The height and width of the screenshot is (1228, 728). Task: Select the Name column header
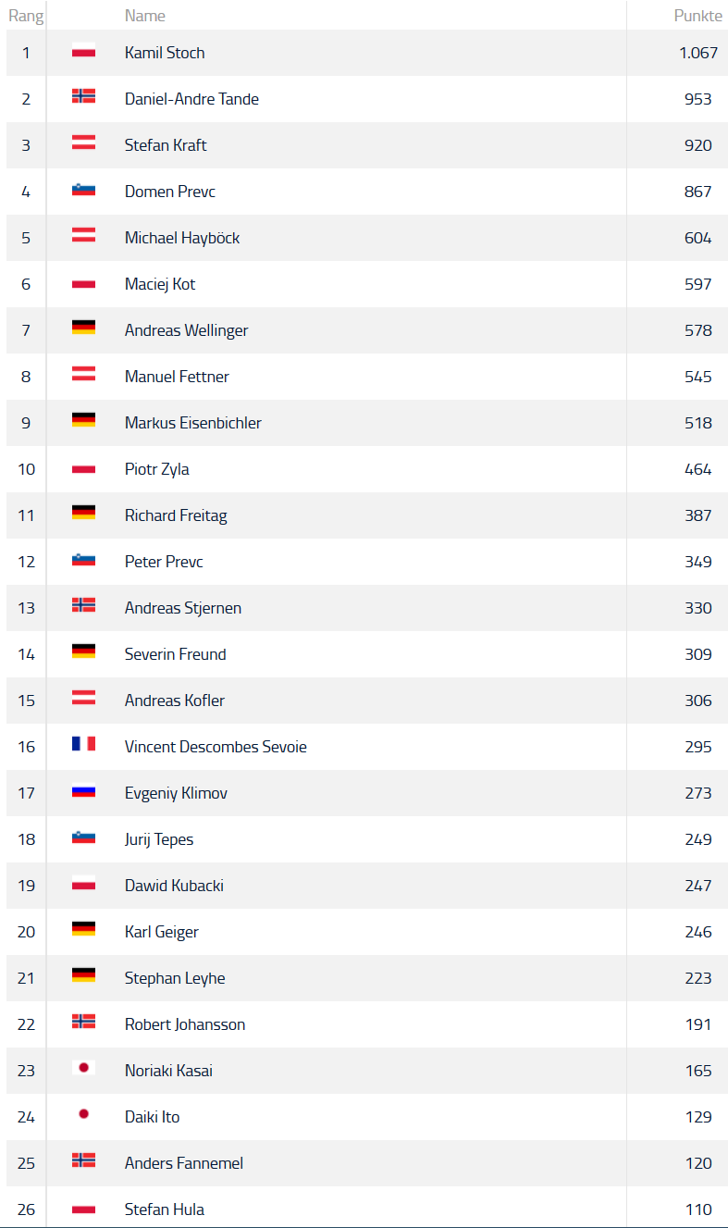(145, 16)
